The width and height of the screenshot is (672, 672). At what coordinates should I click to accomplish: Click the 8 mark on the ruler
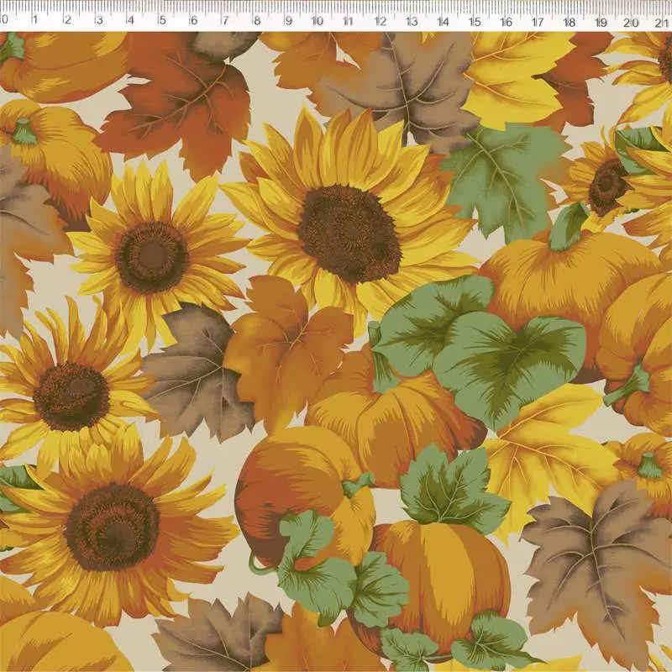[255, 20]
